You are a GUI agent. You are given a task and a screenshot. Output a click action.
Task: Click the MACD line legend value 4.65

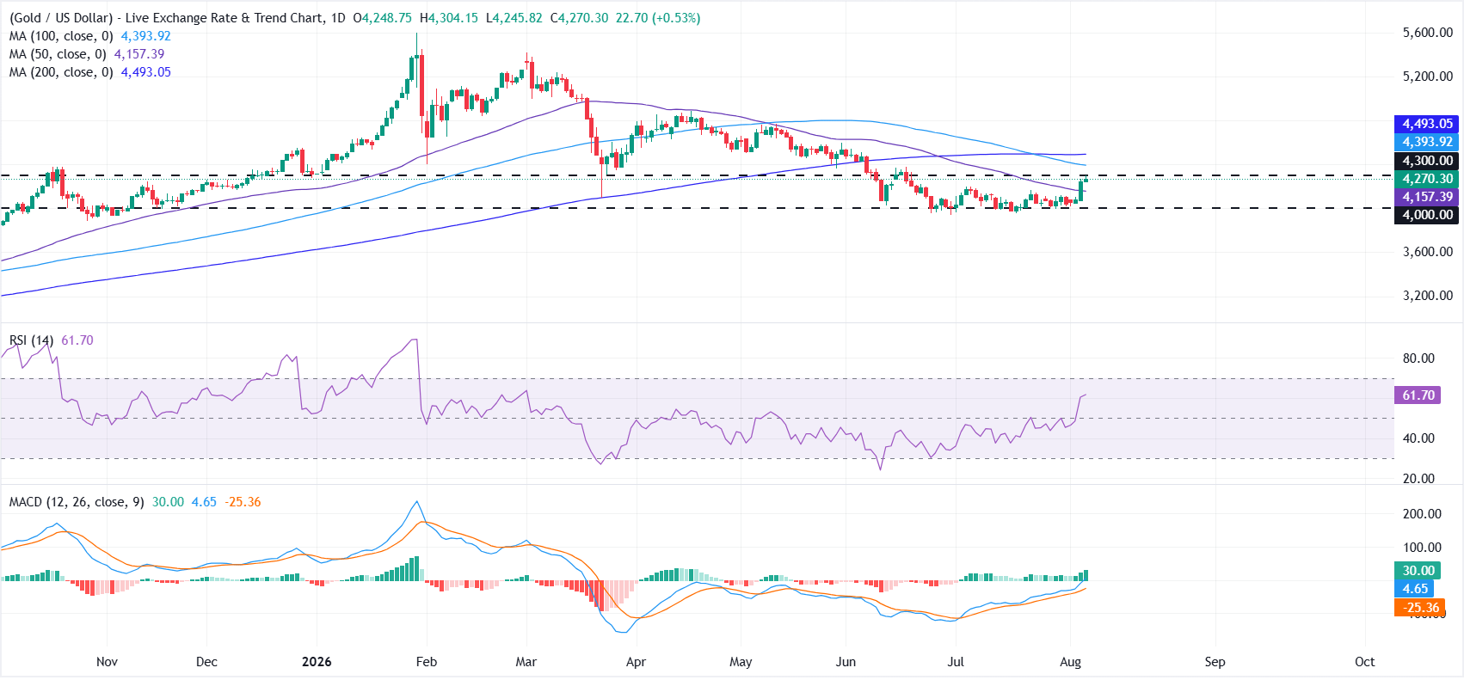pos(204,502)
